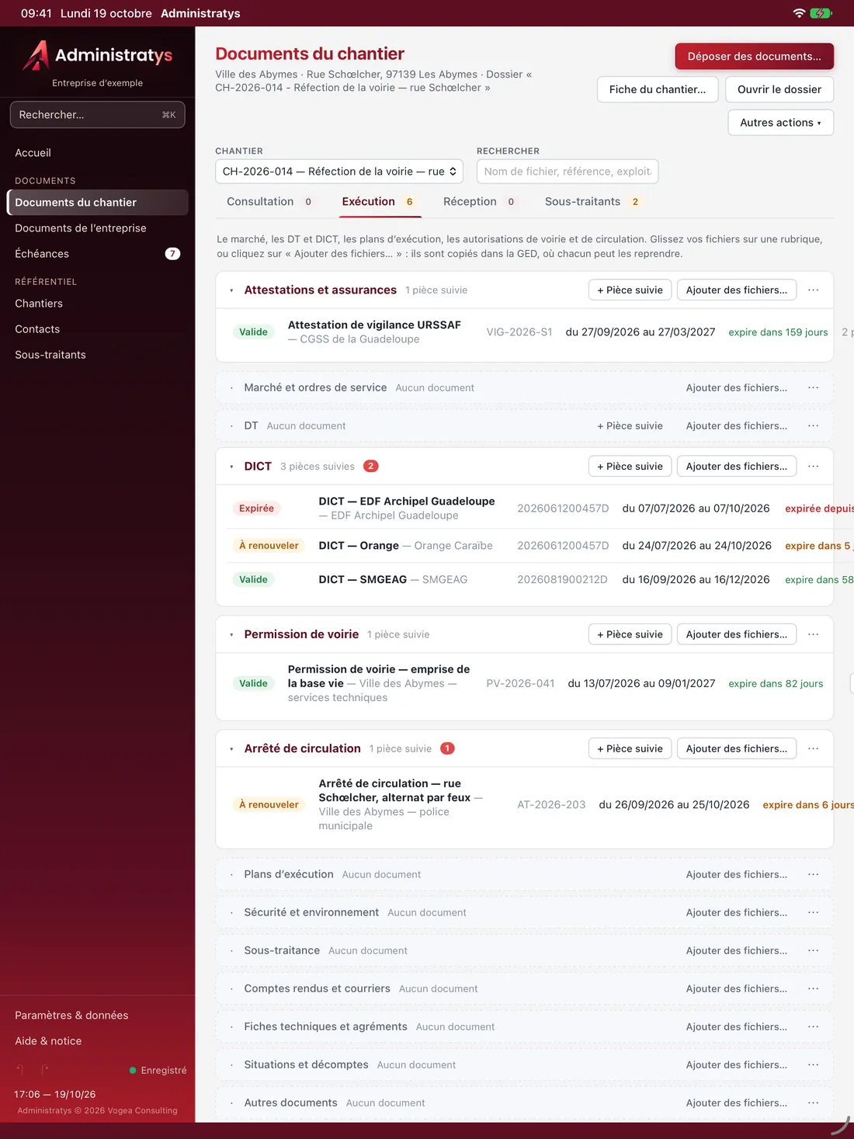The height and width of the screenshot is (1139, 854).
Task: Open ellipsis menu for Fiches techniques et agréments
Action: click(x=814, y=1026)
